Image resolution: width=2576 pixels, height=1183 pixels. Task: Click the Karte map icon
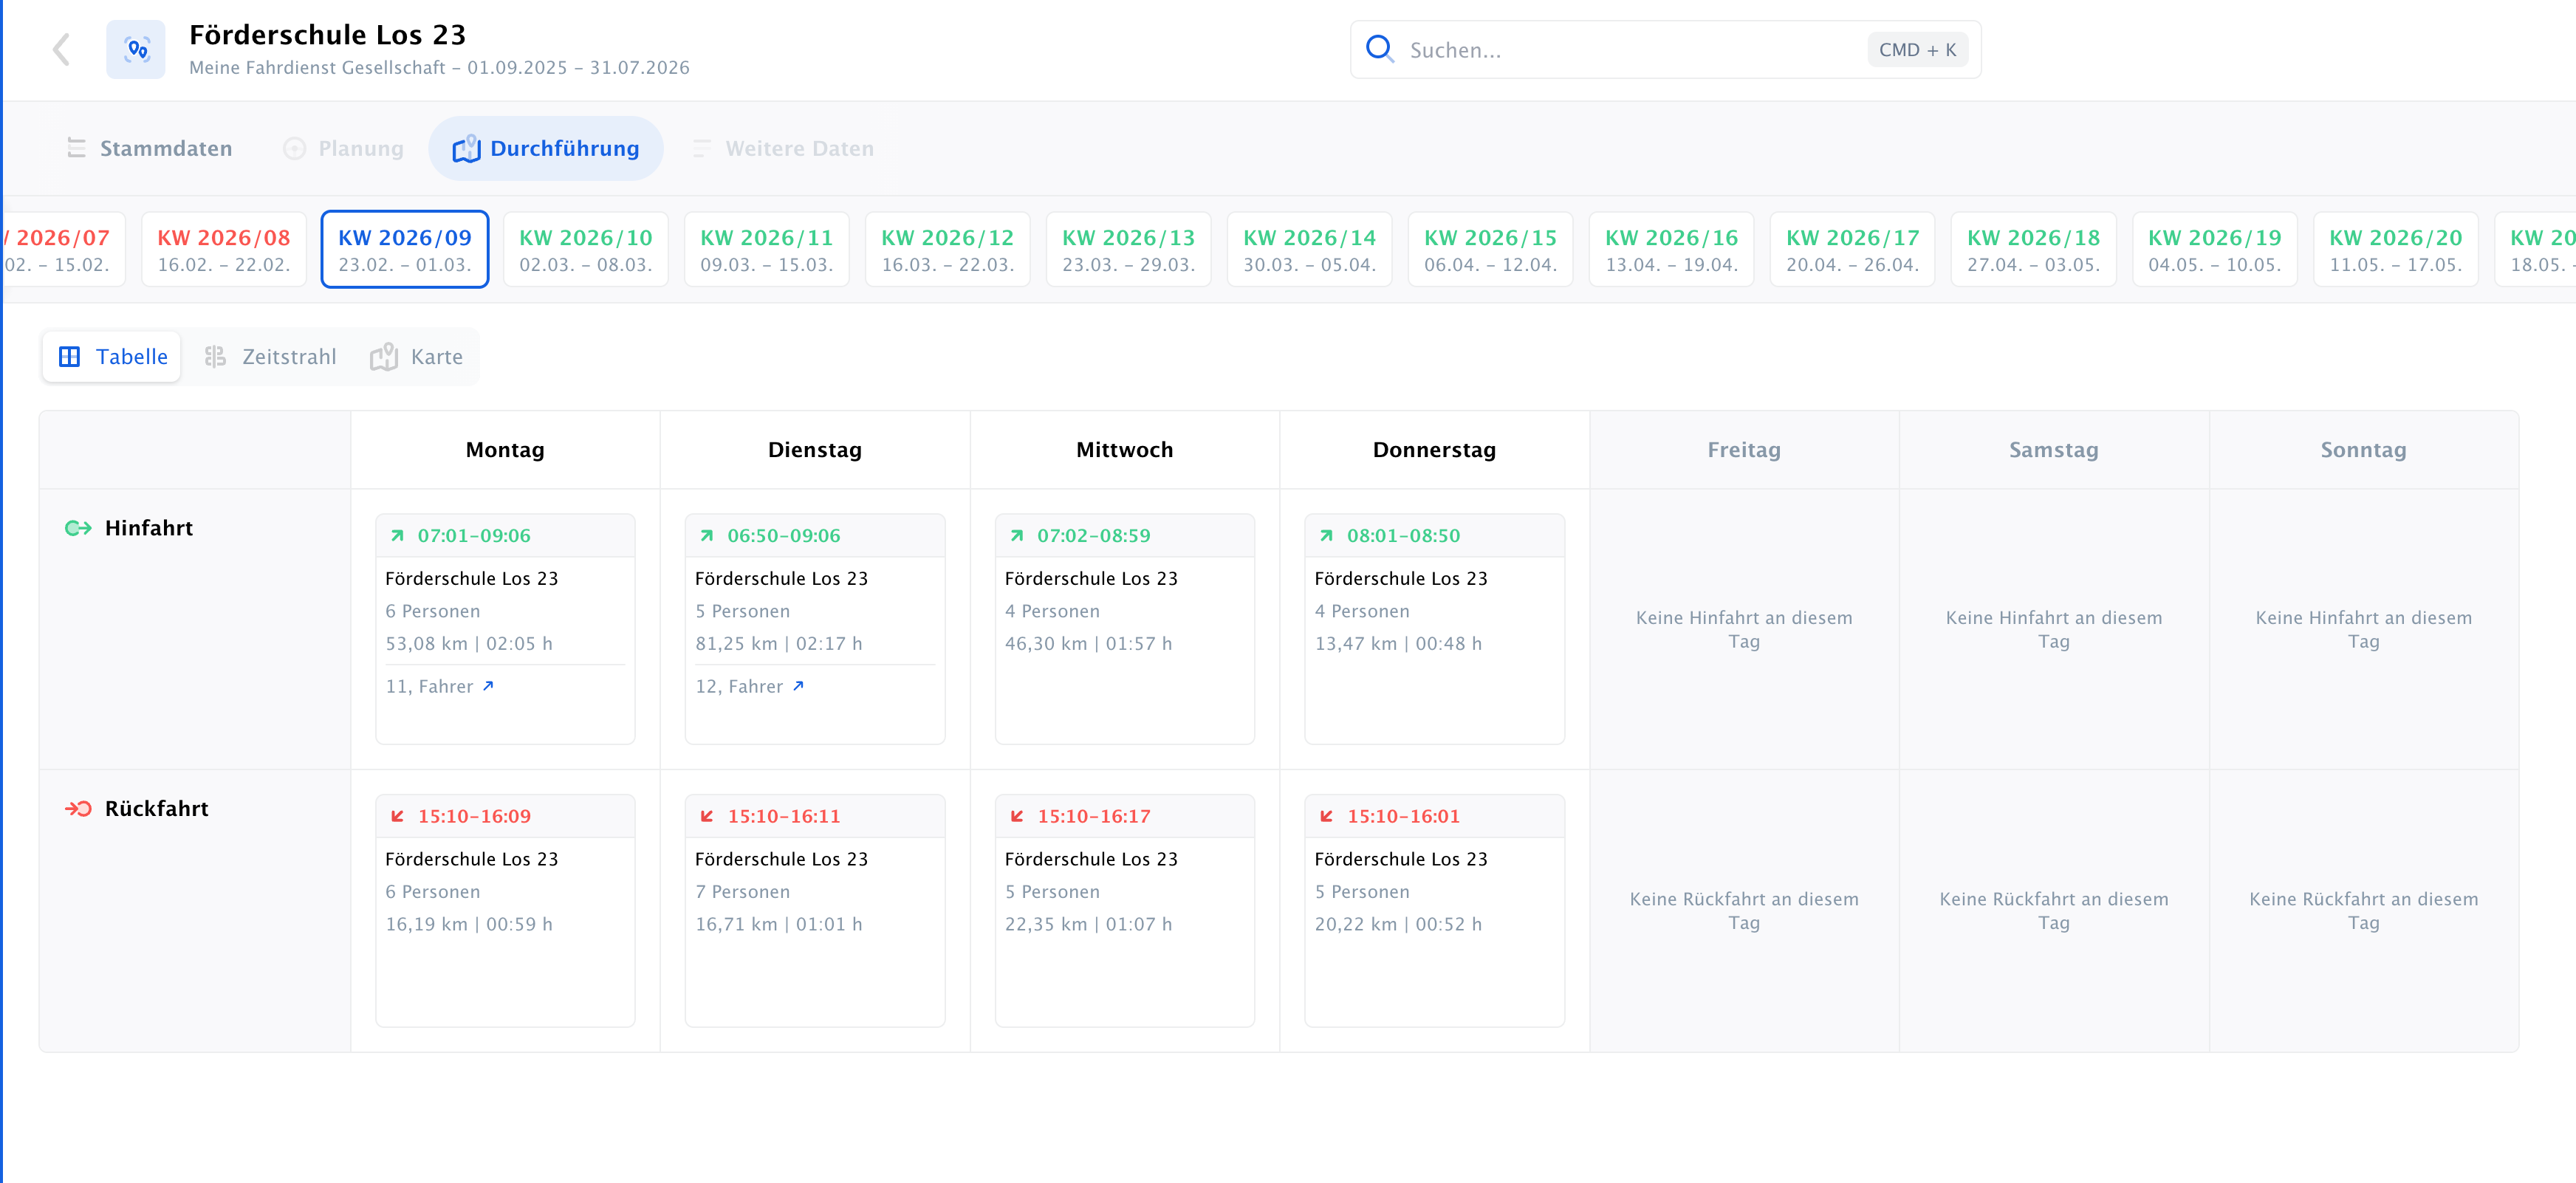click(x=384, y=357)
